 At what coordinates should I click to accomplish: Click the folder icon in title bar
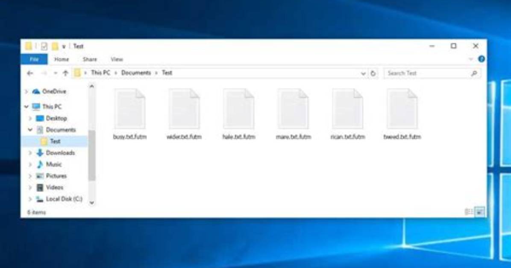[x=29, y=46]
